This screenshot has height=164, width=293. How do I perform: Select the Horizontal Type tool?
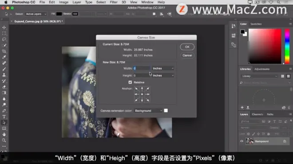(x=4, y=117)
